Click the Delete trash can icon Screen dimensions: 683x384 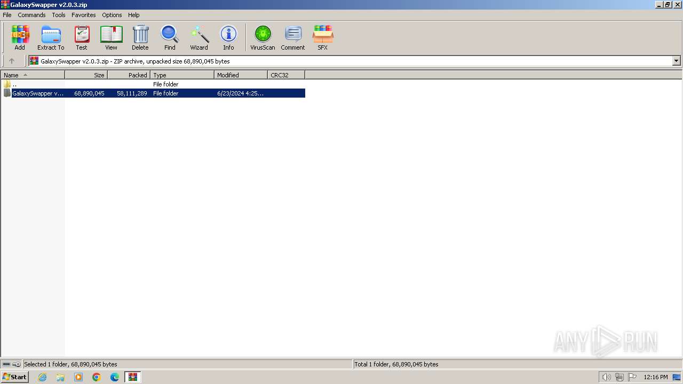tap(140, 38)
